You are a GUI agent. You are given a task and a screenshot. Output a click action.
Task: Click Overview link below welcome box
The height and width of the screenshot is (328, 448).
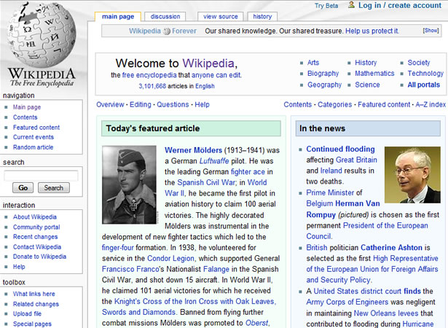(110, 105)
